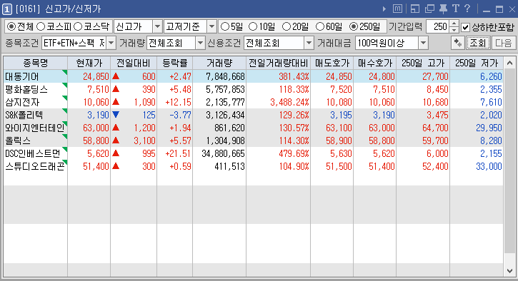
Task: Click the 기간입력 250 input field
Action: (x=438, y=26)
